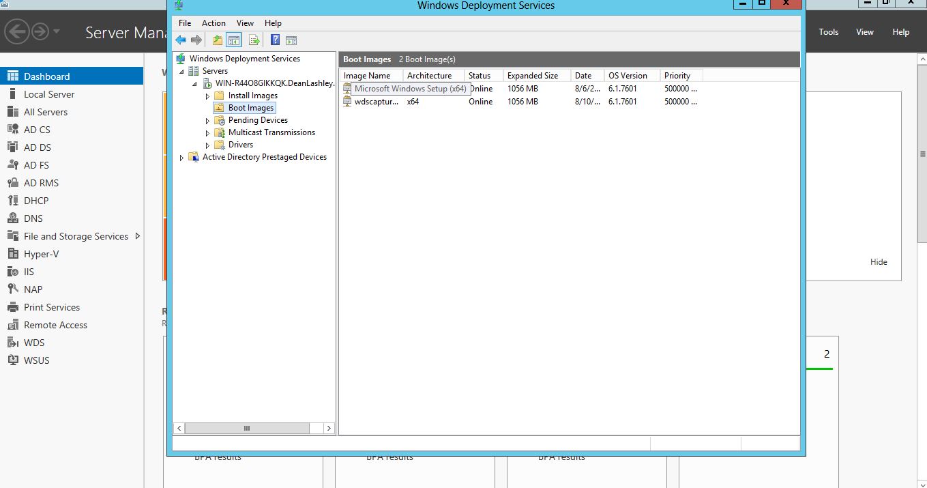Viewport: 927px width, 488px height.
Task: Open the File menu
Action: click(185, 23)
